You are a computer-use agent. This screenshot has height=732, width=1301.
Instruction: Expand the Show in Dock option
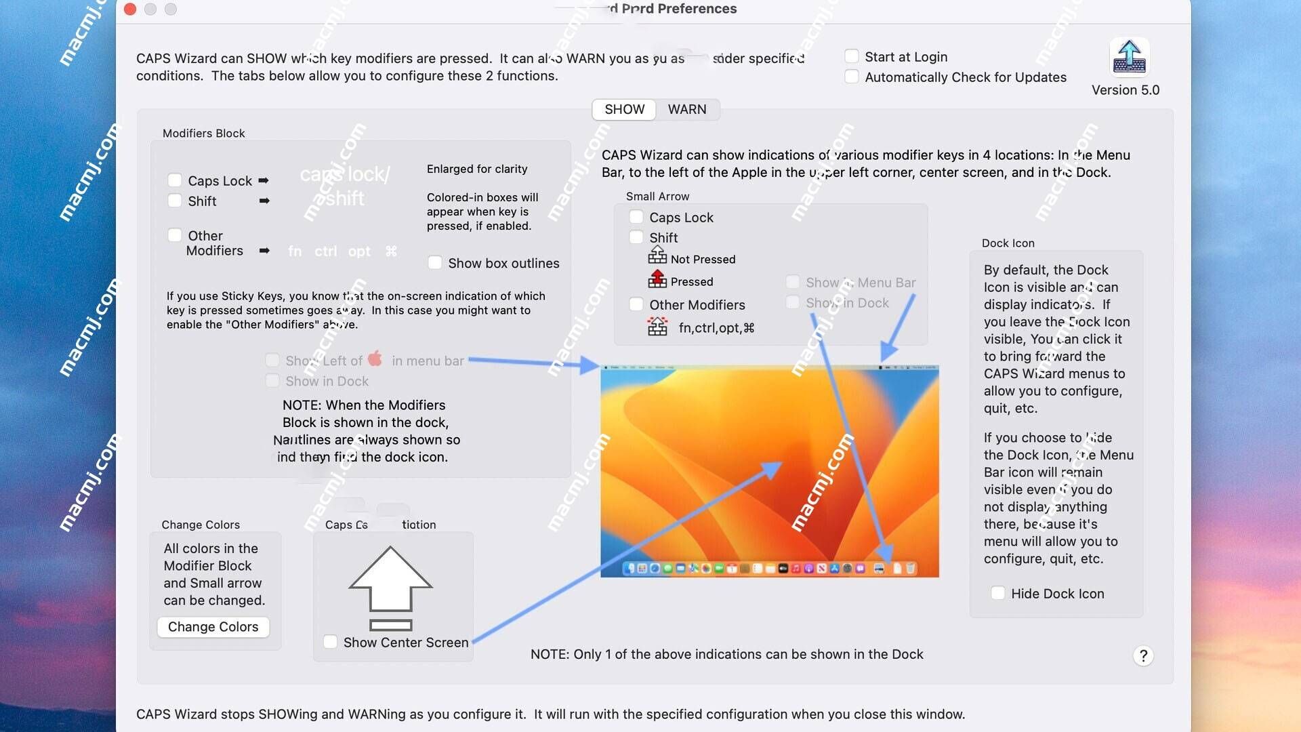274,382
